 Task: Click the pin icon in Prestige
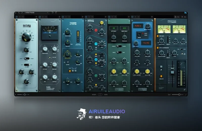click(185, 90)
